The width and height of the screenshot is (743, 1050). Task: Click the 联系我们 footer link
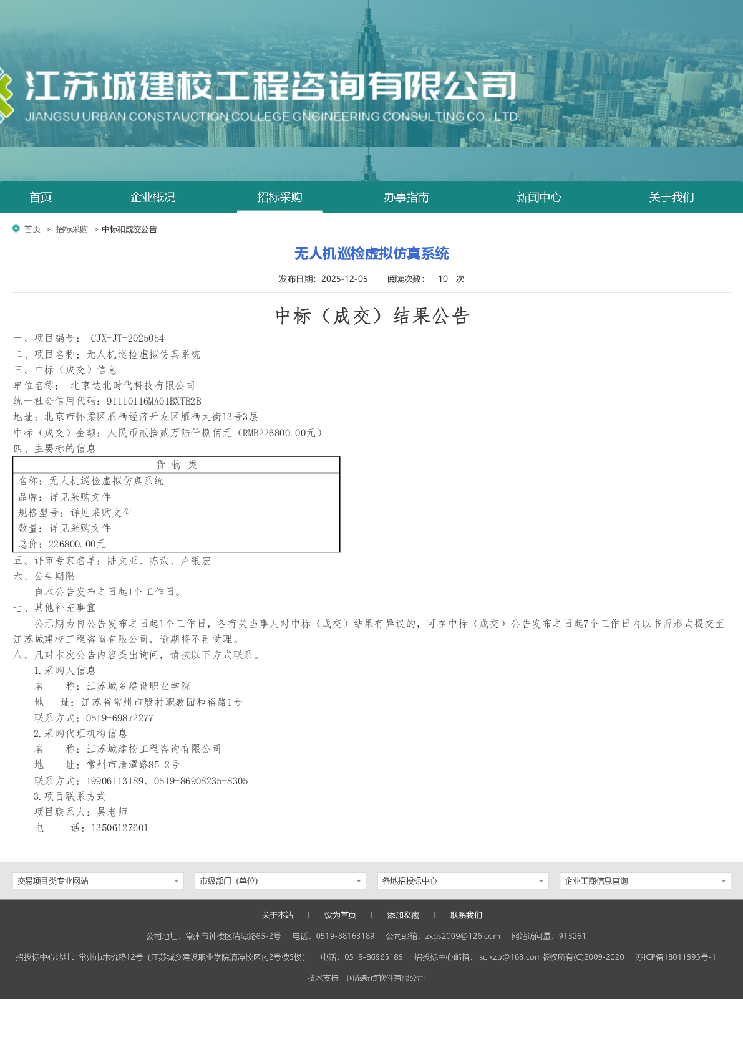coord(466,915)
